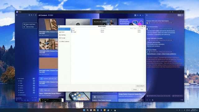Viewport: 199px width, 112px height.
Task: Click the cloud folder icon in Flux sidebar header
Action: [16, 15]
